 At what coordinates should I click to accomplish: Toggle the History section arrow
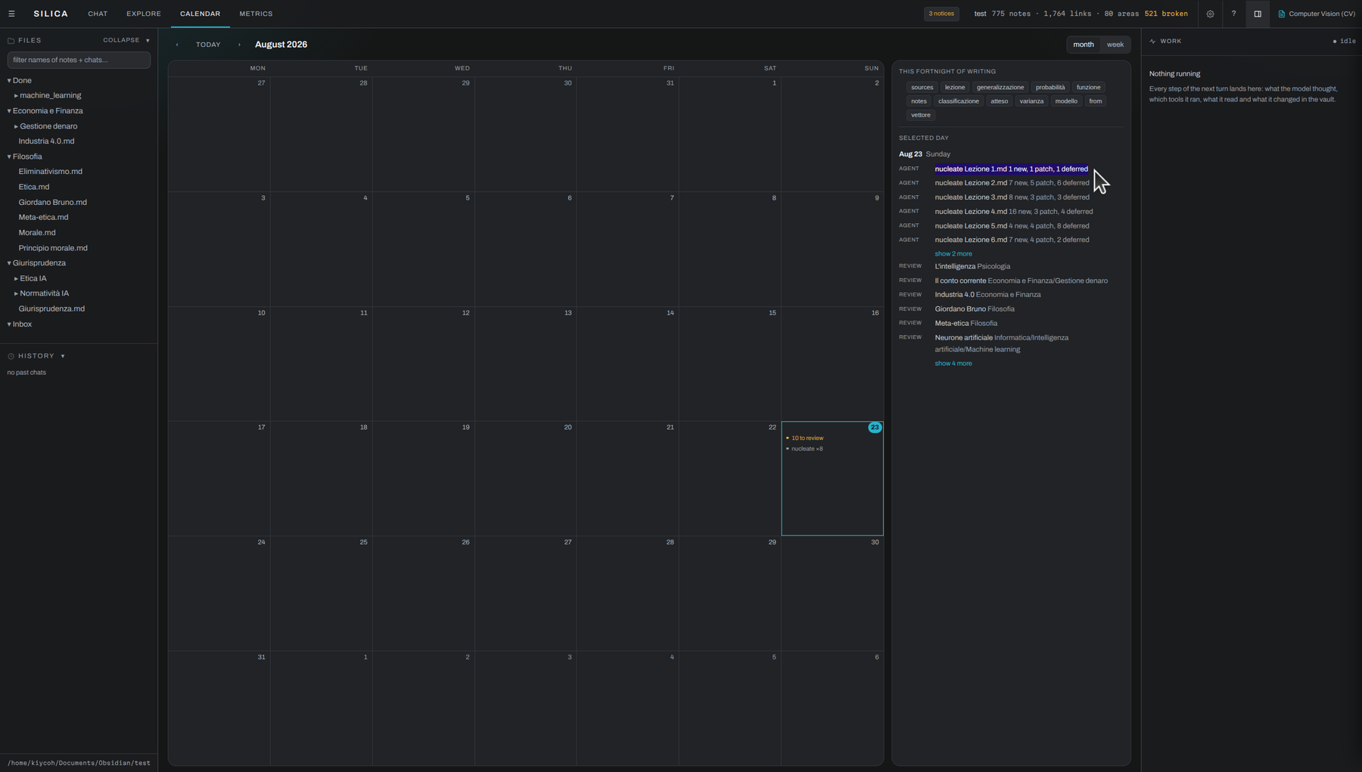[x=63, y=356]
